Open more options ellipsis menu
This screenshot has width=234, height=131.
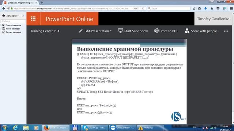(226, 31)
